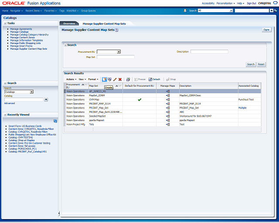This screenshot has height=223, width=279.
Task: Switch to the Overview tab
Action: (69, 24)
